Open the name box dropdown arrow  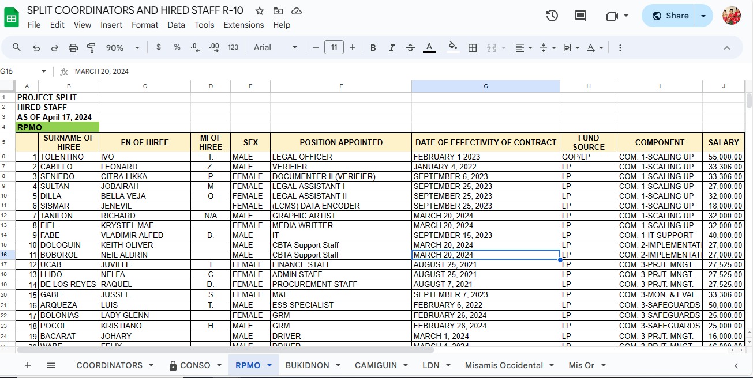point(43,71)
